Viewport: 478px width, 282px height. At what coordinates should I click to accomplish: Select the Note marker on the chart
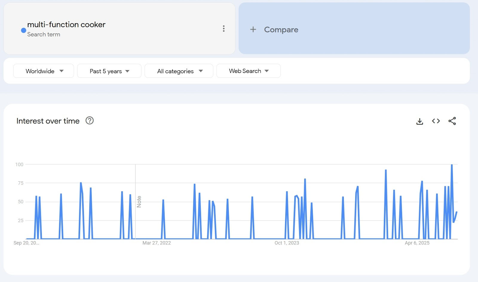pos(139,202)
